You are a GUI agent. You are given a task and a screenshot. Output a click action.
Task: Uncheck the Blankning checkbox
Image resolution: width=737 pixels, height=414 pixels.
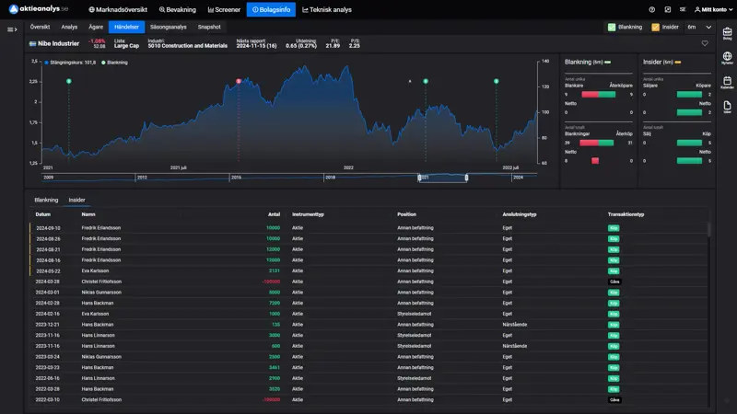pos(612,27)
